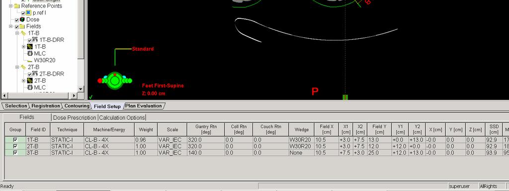Click the tree panel vertical scroll down arrow
This screenshot has height=191, width=509.
81,89
